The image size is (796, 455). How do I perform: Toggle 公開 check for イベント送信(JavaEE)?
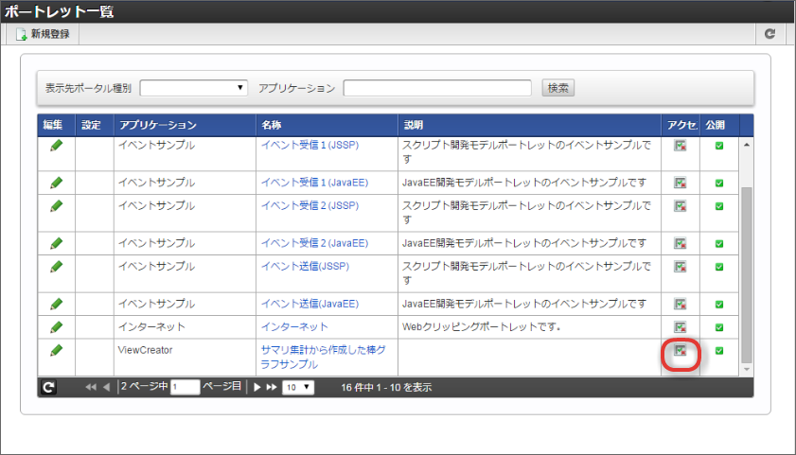point(719,305)
